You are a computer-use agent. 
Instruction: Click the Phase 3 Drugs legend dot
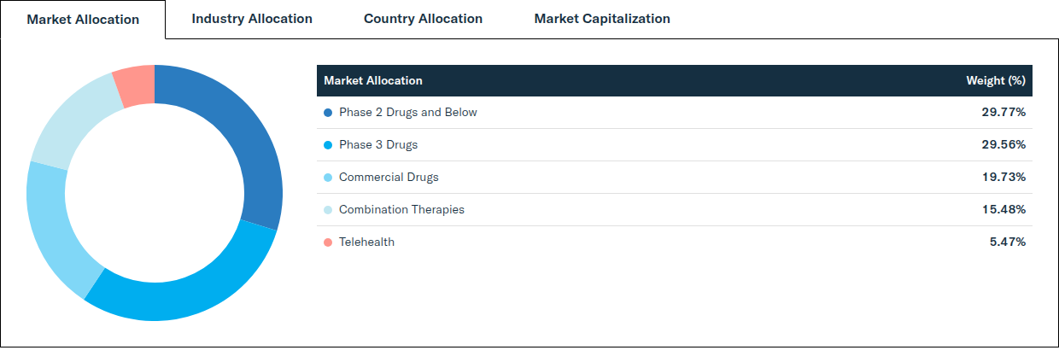pyautogui.click(x=328, y=145)
